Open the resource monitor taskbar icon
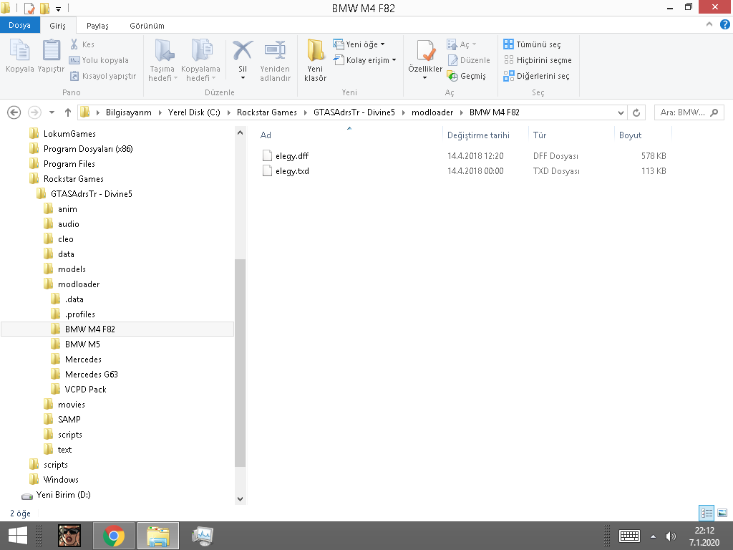733x550 pixels. 203,536
